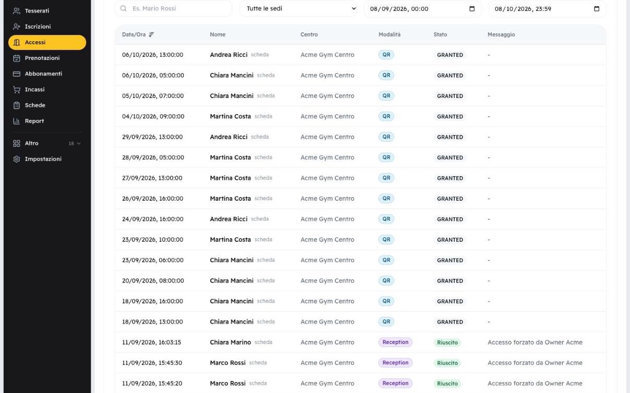This screenshot has height=393, width=630.
Task: Sort by the Data/Ora column header
Action: [x=138, y=34]
